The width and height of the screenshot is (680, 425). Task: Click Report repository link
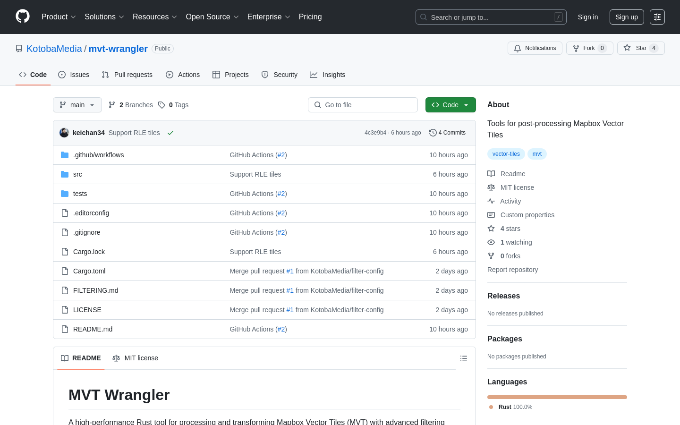(x=512, y=270)
